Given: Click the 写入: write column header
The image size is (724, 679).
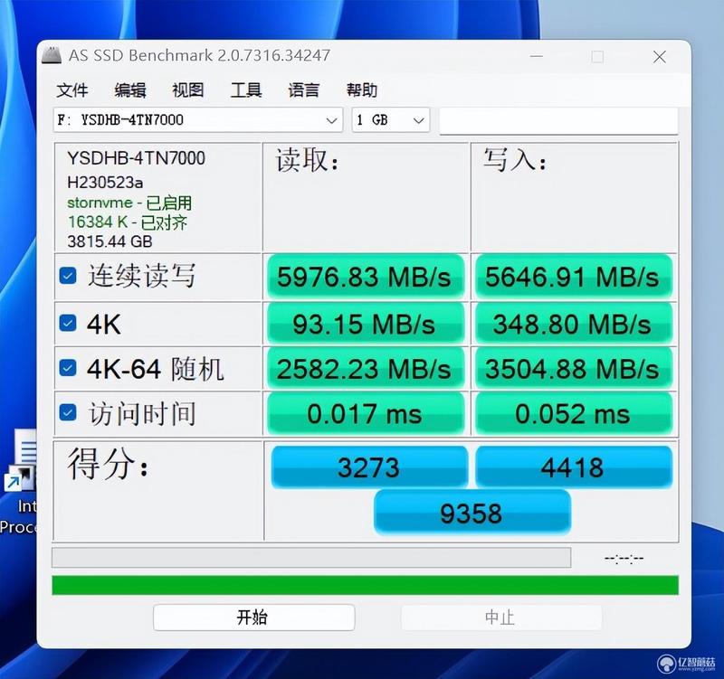Looking at the screenshot, I should click(x=515, y=160).
